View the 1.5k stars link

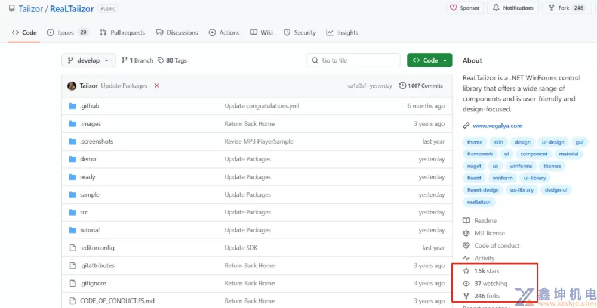(481, 271)
